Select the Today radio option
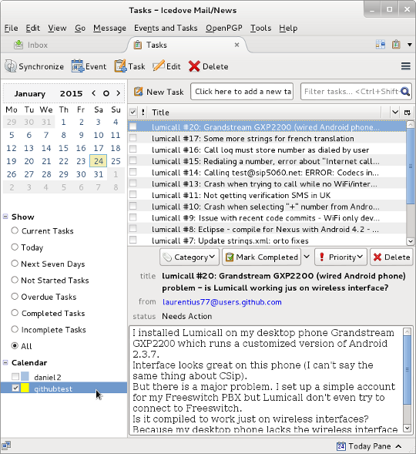Image resolution: width=416 pixels, height=454 pixels. click(x=15, y=247)
